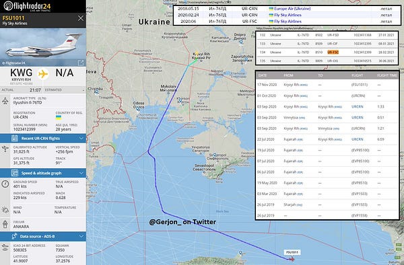The image size is (404, 265).
Task: Click the KWG origin airport code
Action: tap(22, 73)
